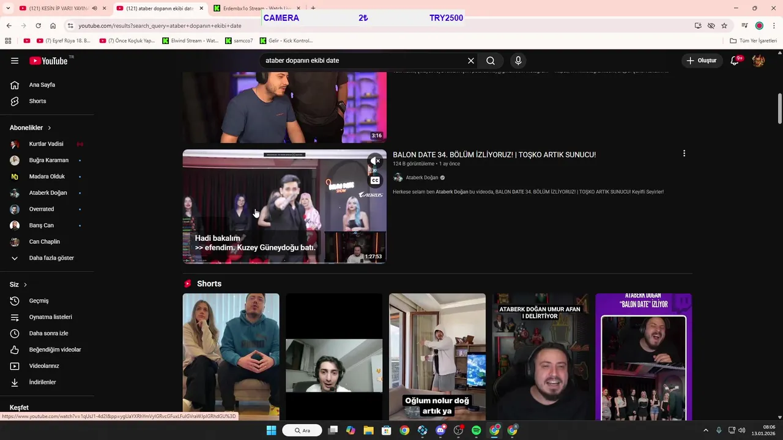783x440 pixels.
Task: Open Chrome apps grid in bookmarks bar
Action: click(x=8, y=41)
